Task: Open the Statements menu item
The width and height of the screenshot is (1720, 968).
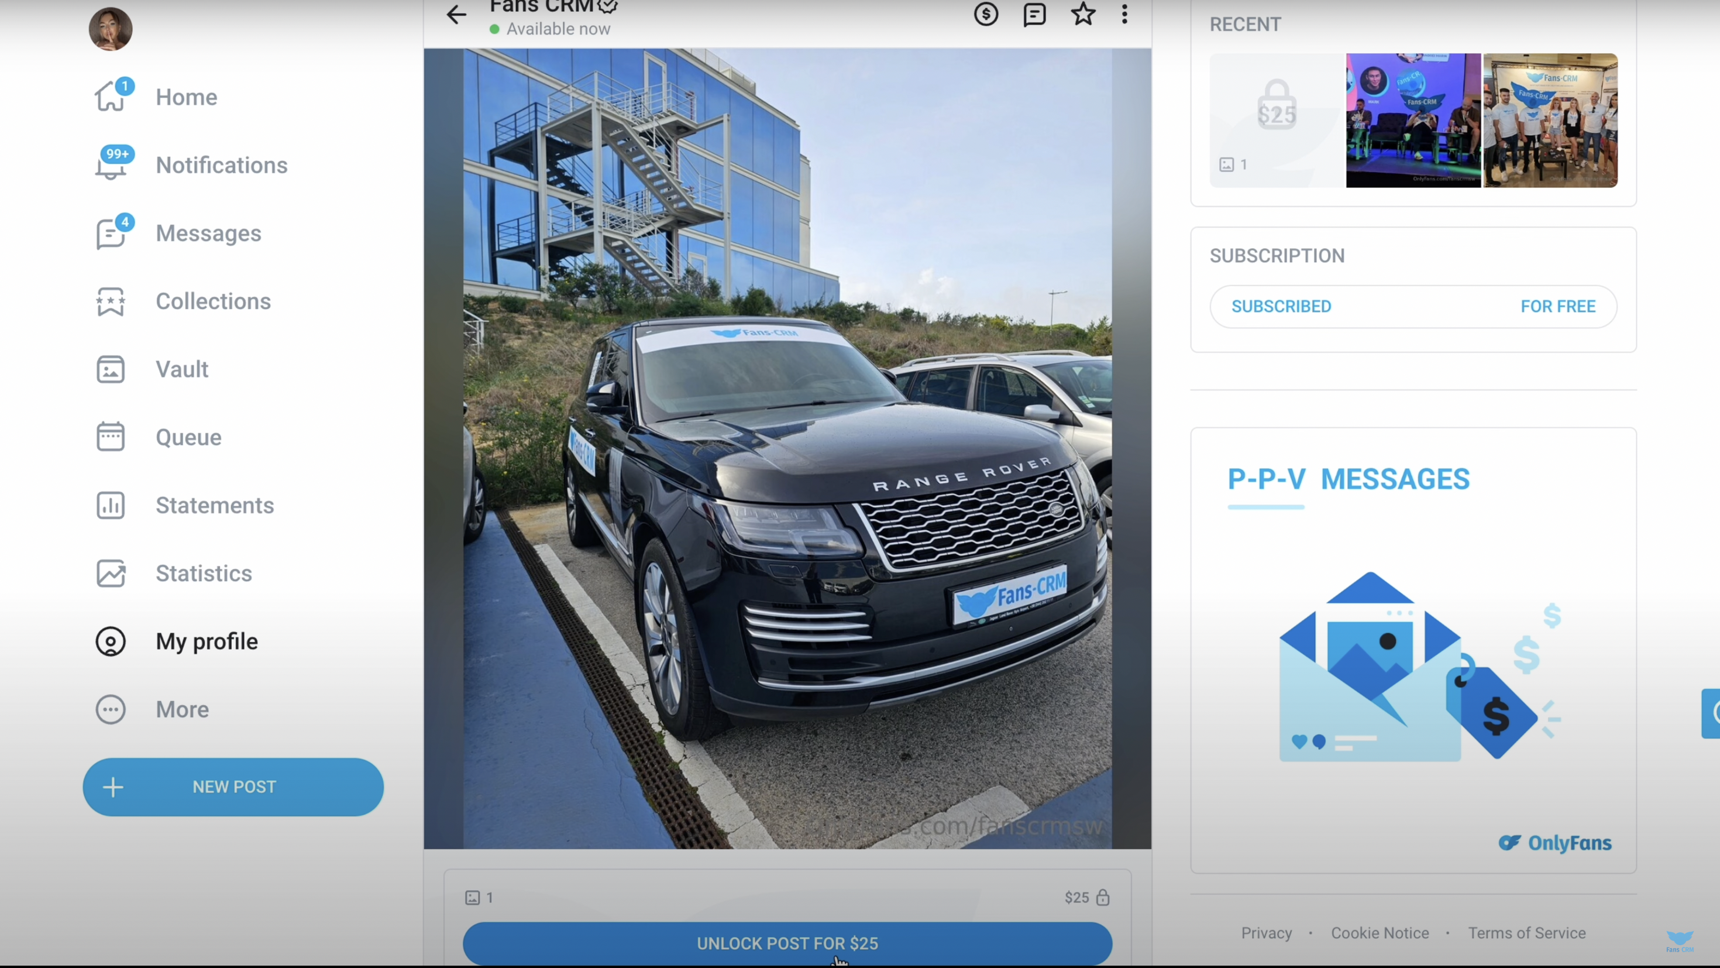Action: pos(185,506)
